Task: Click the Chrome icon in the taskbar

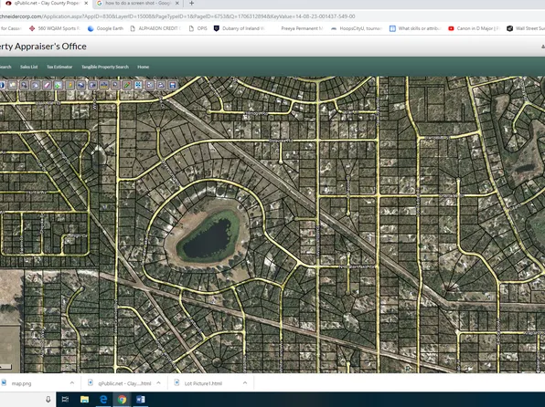Action: click(122, 400)
